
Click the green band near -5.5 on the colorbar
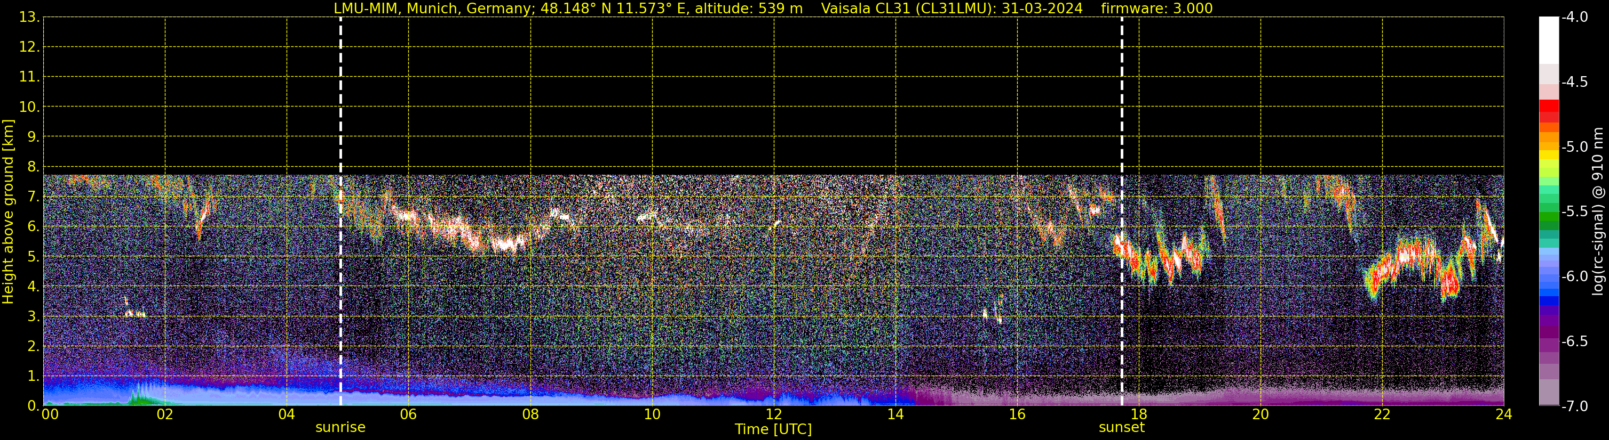pyautogui.click(x=1548, y=217)
